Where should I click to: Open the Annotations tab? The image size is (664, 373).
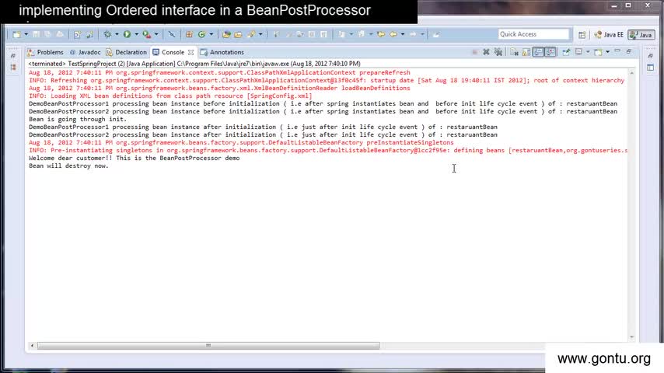click(x=222, y=52)
